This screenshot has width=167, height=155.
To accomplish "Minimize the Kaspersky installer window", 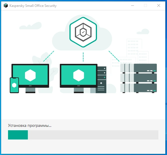I will tap(133, 5).
